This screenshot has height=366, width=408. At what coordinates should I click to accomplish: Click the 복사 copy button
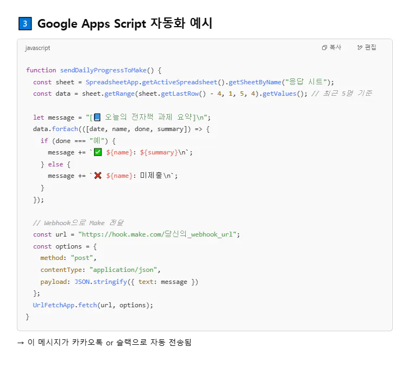tap(331, 47)
